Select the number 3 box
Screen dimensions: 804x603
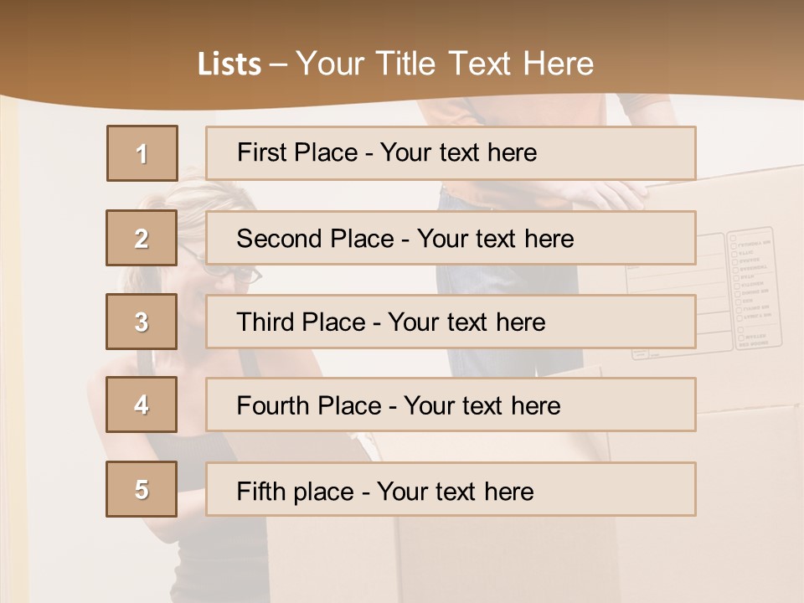142,322
